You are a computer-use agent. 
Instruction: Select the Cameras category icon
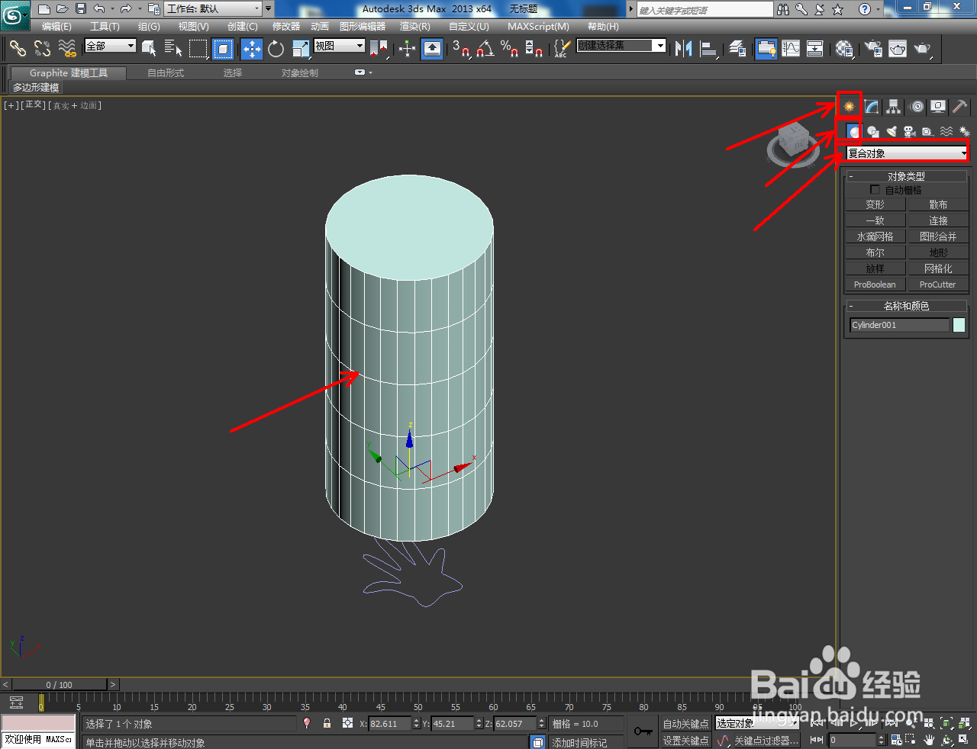(x=909, y=132)
